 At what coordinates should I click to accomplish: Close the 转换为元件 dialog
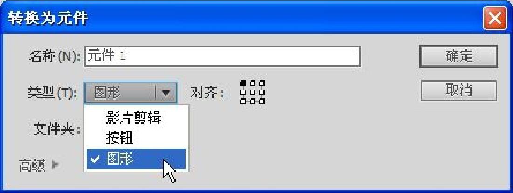(x=494, y=18)
